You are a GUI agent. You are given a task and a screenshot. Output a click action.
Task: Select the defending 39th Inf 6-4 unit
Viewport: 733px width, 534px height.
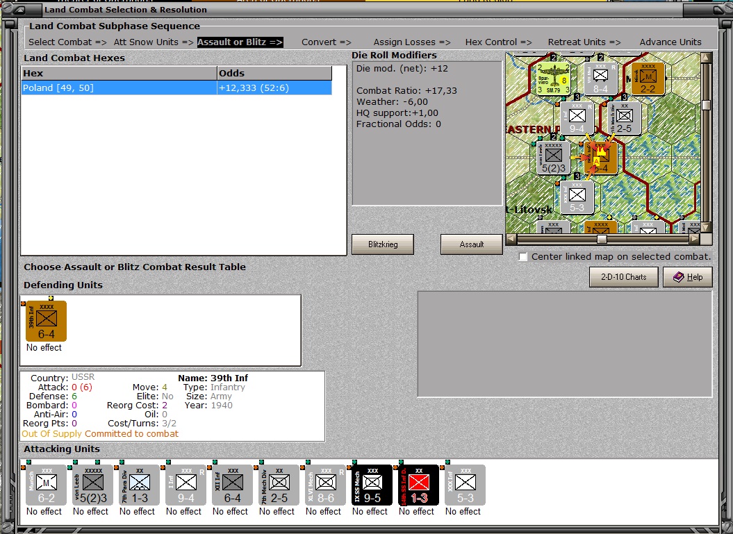[x=46, y=321]
